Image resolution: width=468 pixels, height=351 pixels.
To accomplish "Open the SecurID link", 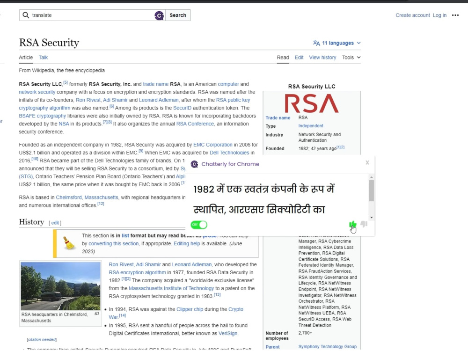I will [x=183, y=108].
